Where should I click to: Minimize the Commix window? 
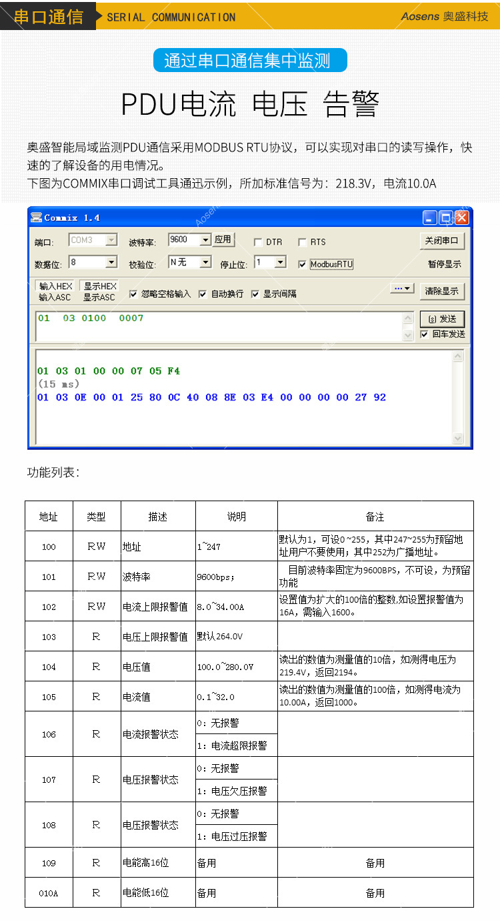430,218
